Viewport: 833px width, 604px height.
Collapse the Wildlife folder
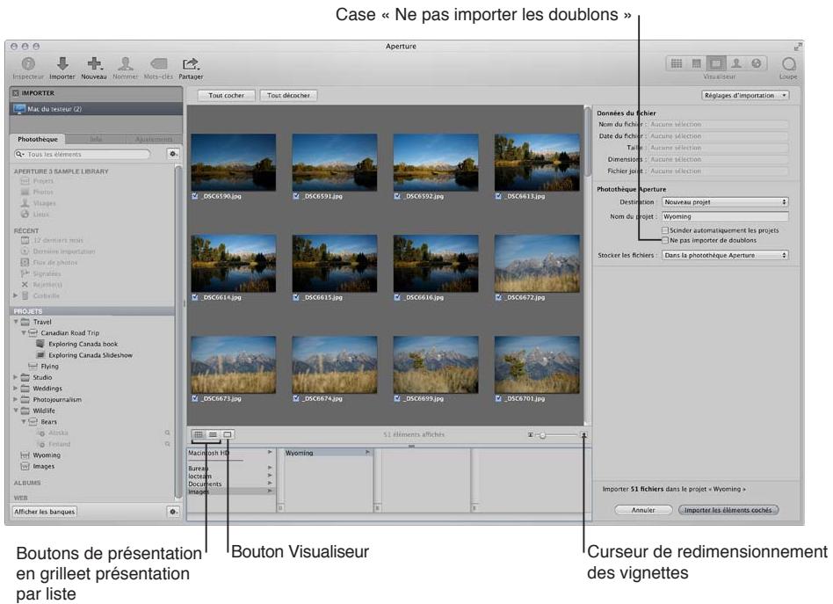(x=16, y=411)
